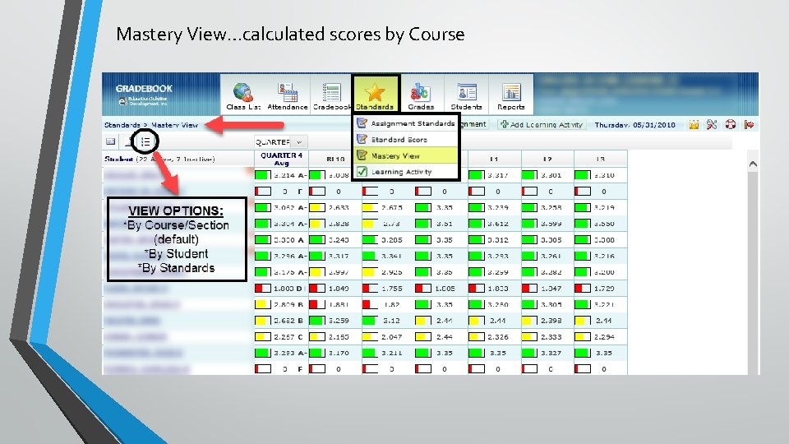Click the RL10 column header
Image resolution: width=789 pixels, height=444 pixels.
[335, 159]
